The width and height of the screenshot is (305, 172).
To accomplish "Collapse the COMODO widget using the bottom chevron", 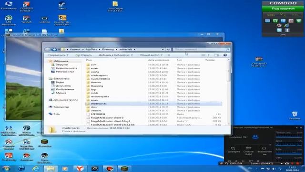I will coord(283,35).
